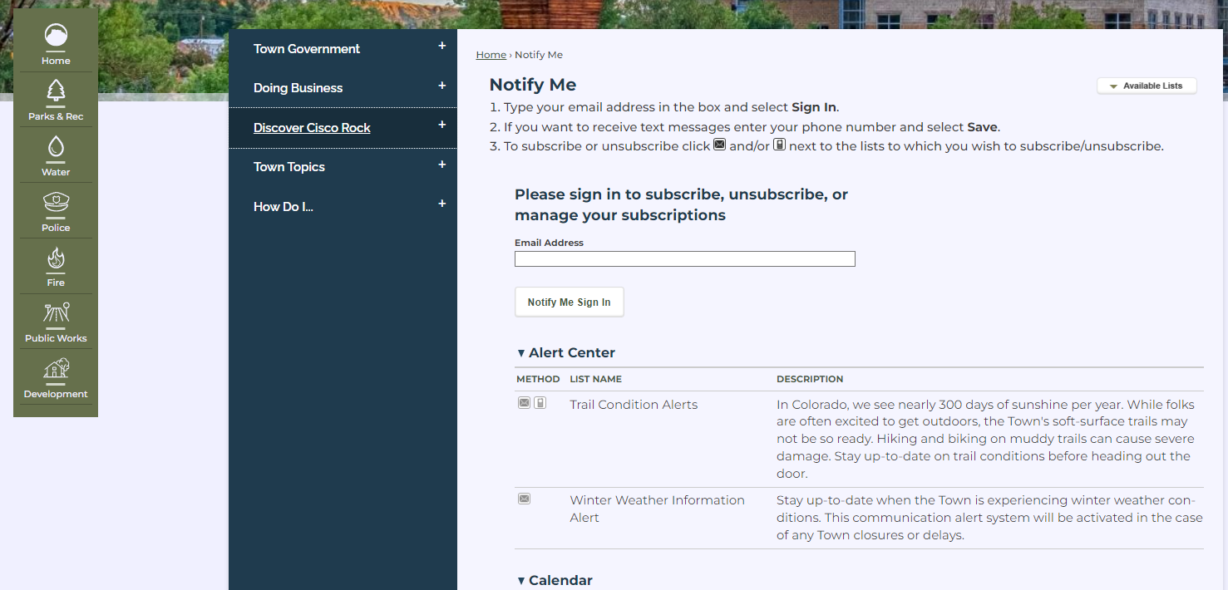Expand the Town Government menu
Screen dimensions: 1228x590
pyautogui.click(x=307, y=49)
